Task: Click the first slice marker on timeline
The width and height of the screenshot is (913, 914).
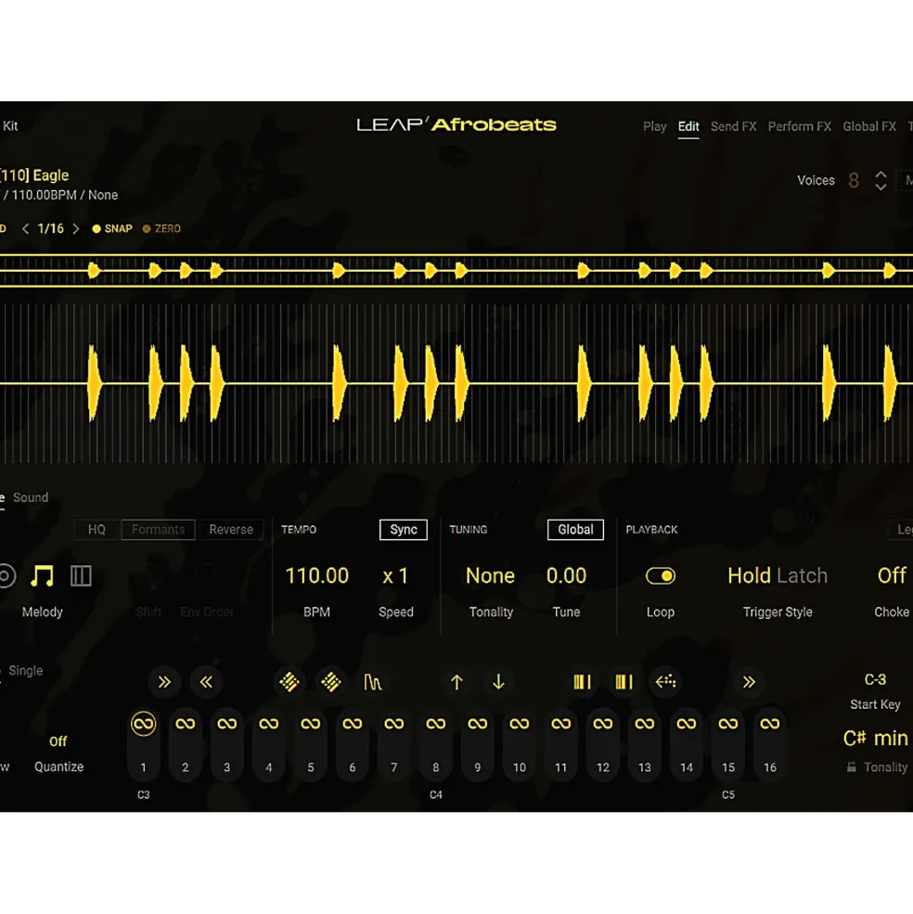Action: (x=94, y=270)
